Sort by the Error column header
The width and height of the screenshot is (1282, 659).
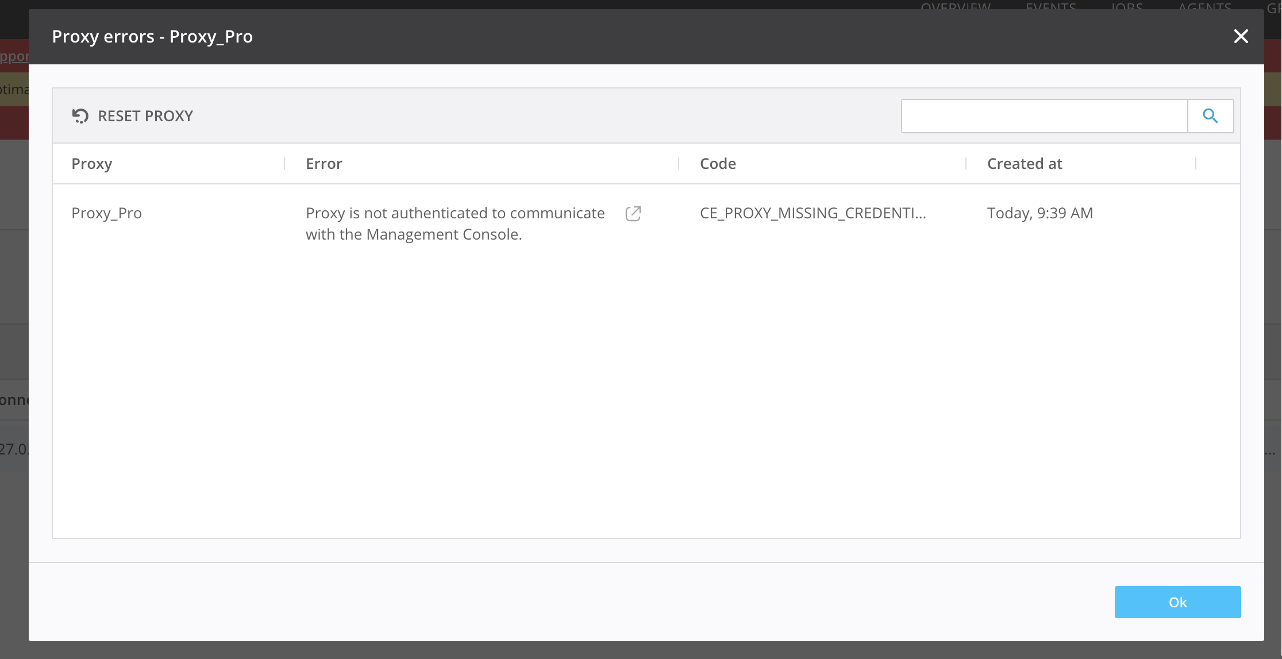click(324, 164)
